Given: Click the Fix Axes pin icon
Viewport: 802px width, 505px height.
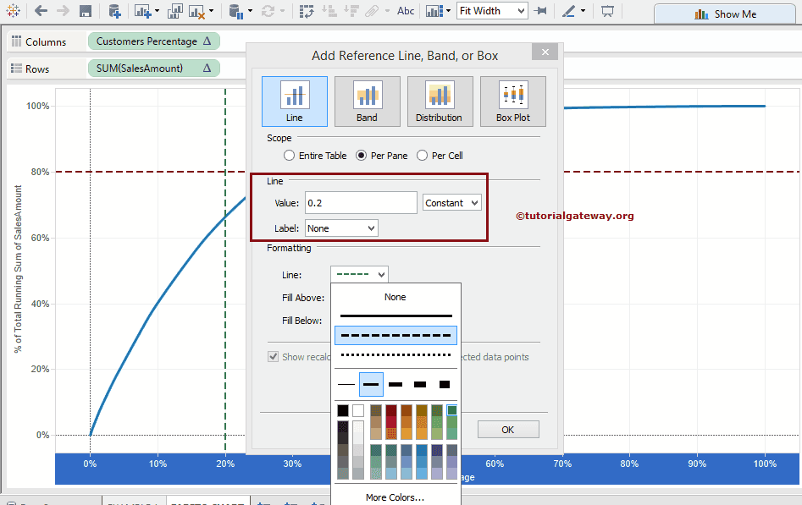Looking at the screenshot, I should [540, 12].
